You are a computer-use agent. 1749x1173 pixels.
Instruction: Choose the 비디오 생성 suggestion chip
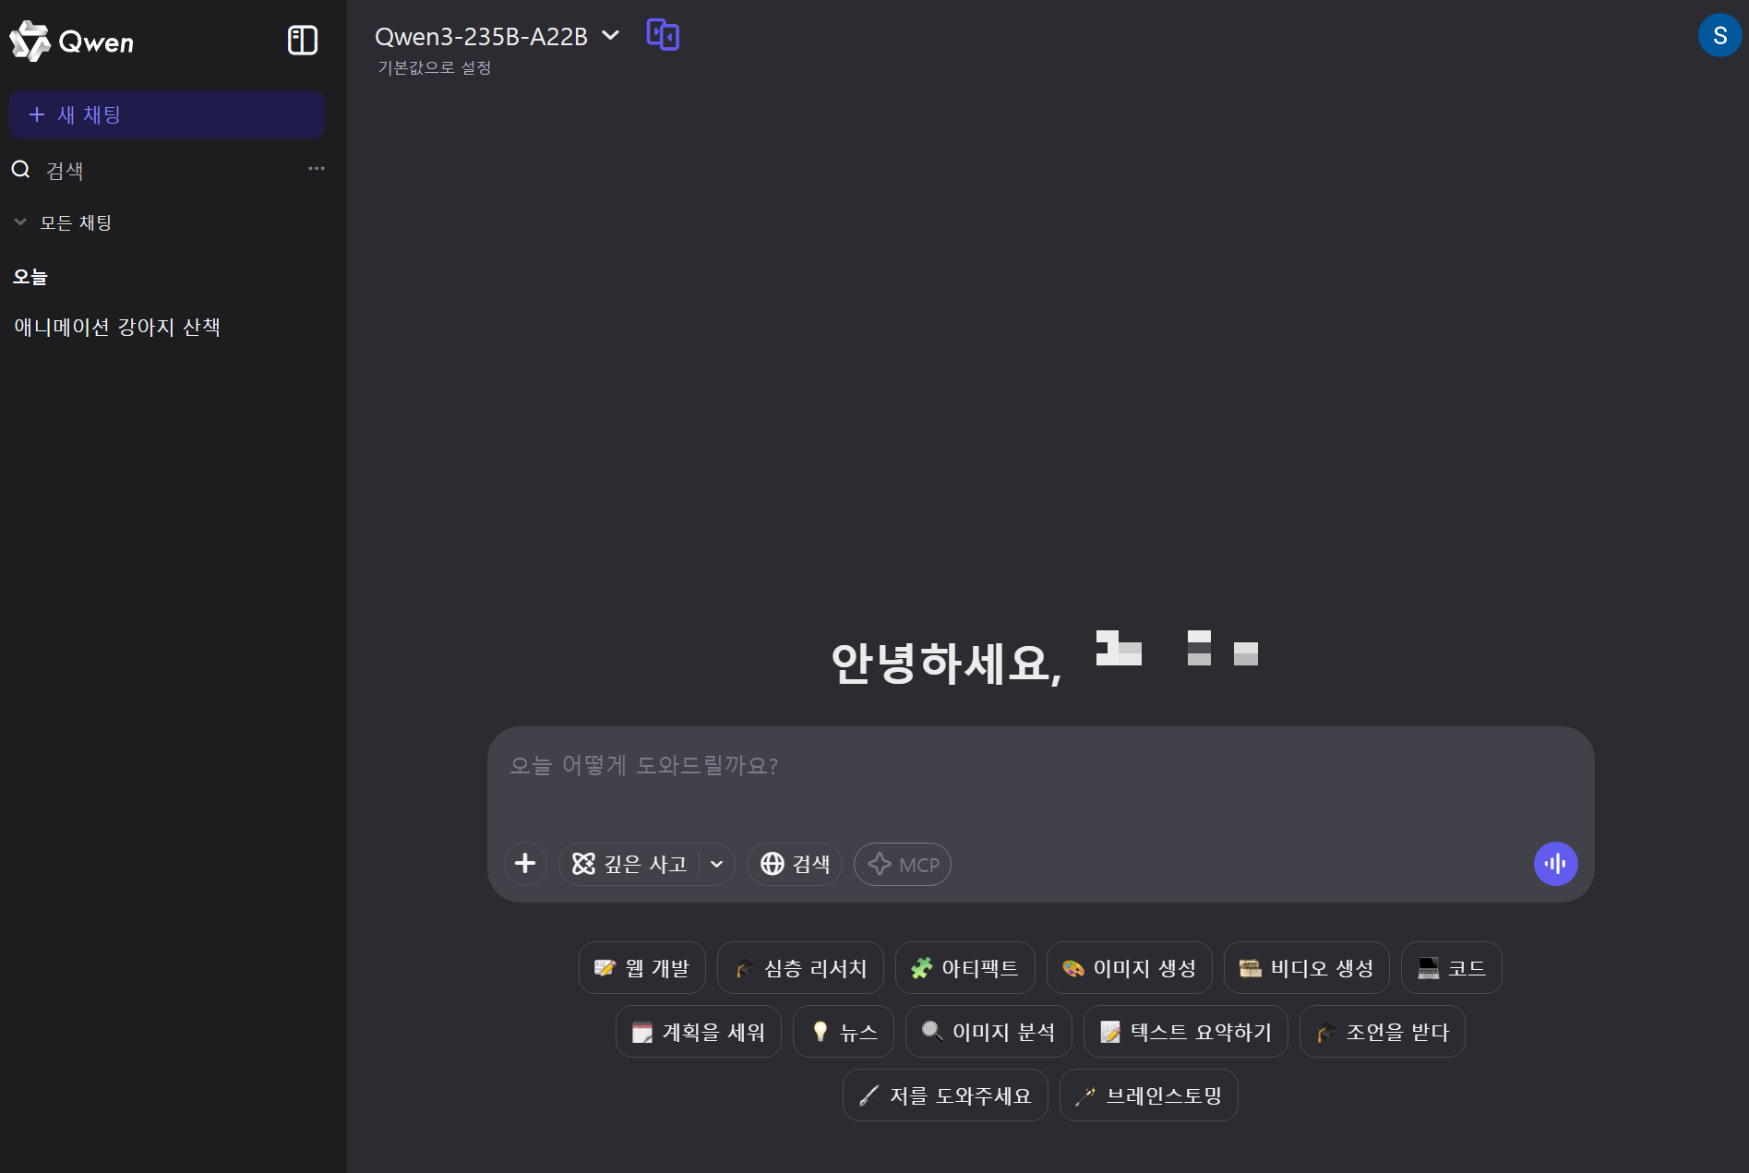click(x=1307, y=968)
